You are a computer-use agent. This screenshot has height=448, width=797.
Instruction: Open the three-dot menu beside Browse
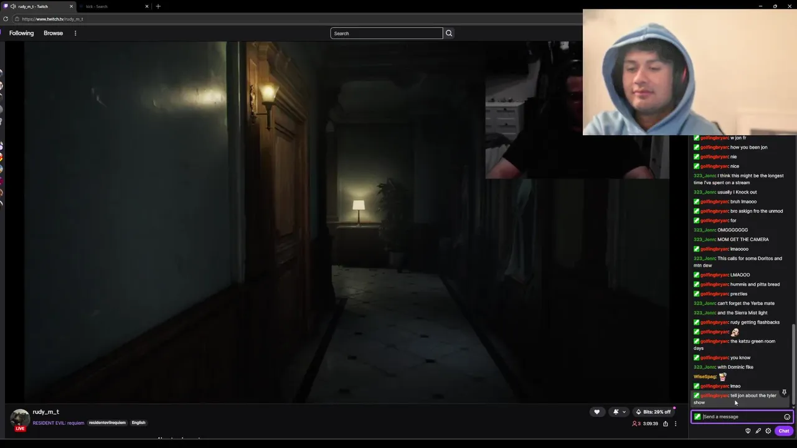75,33
